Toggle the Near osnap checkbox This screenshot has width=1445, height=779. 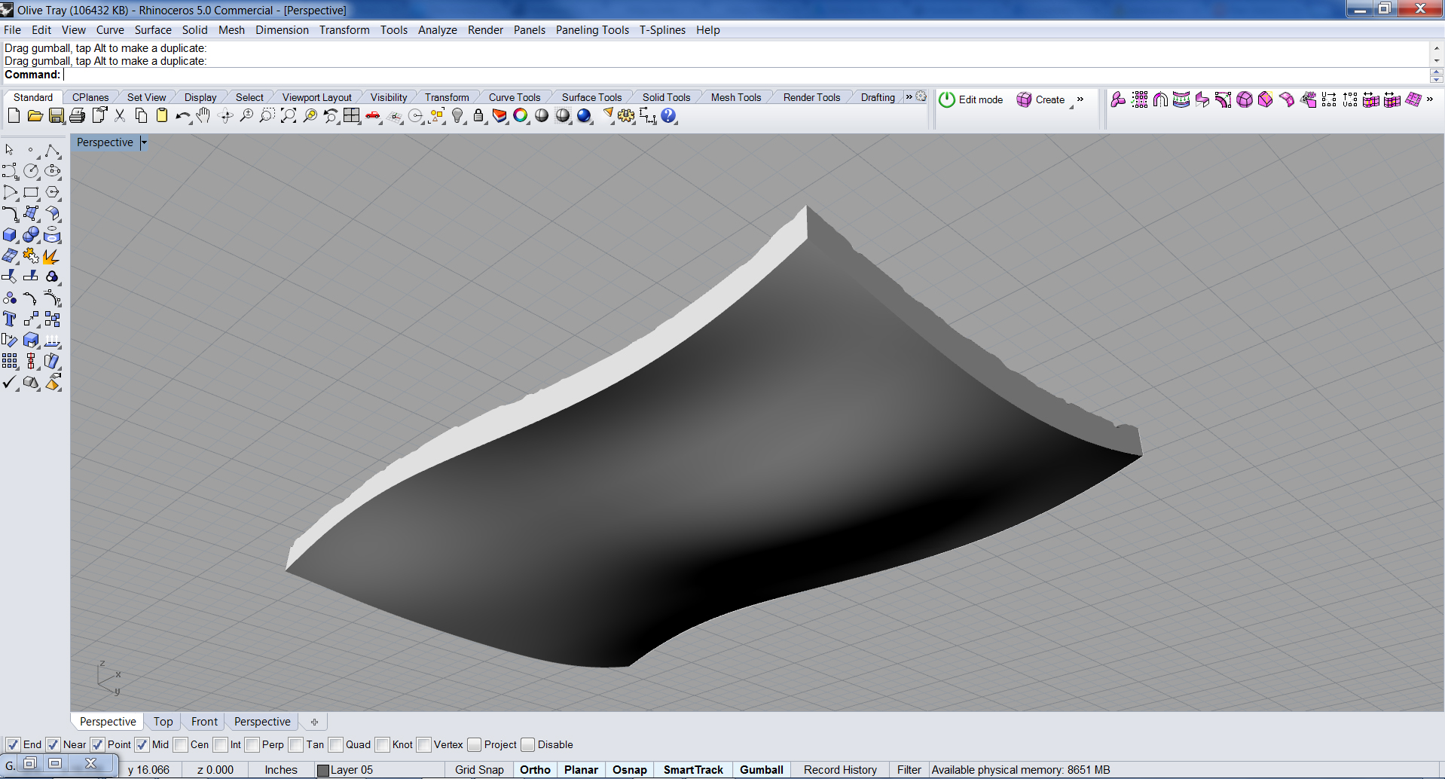53,744
